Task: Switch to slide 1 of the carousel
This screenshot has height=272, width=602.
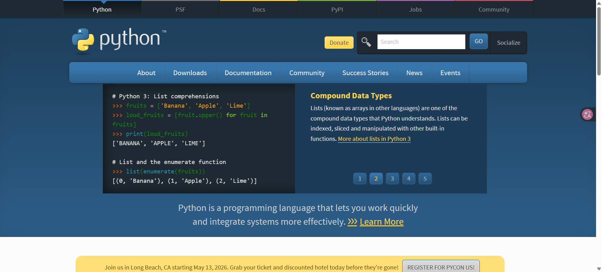Action: tap(360, 178)
